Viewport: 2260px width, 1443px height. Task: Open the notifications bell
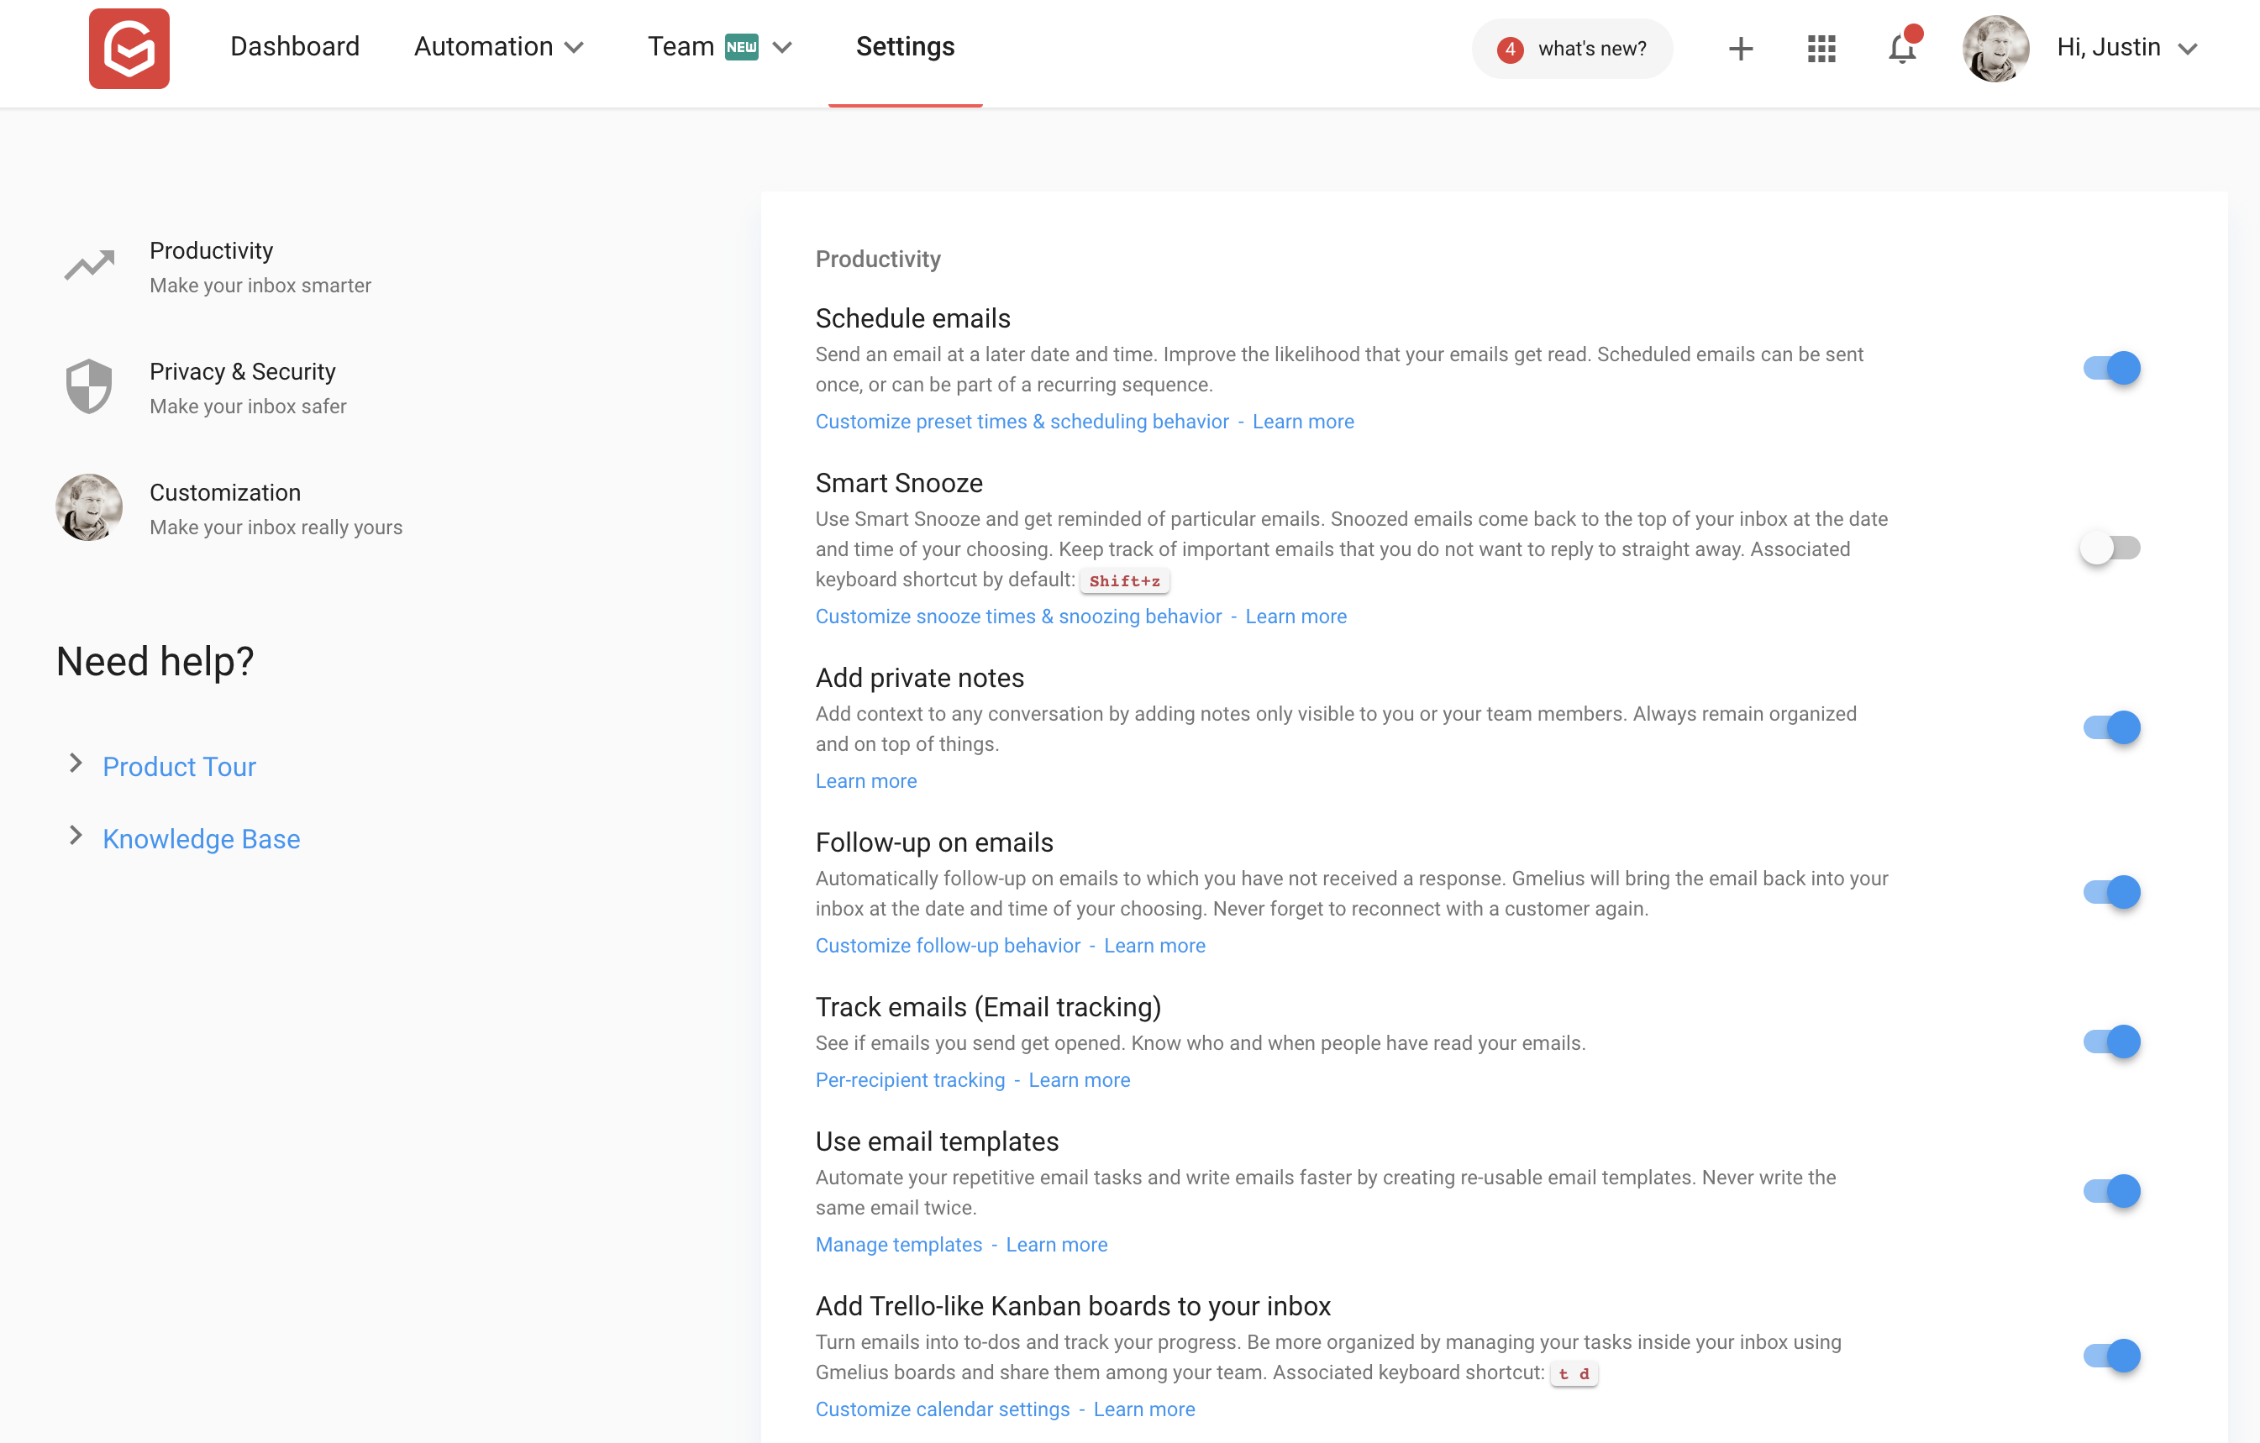(x=1902, y=48)
